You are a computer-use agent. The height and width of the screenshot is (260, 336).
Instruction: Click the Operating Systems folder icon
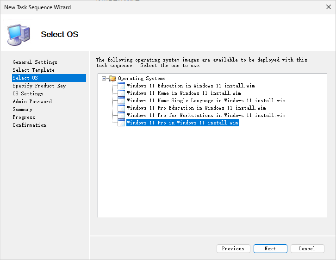click(x=112, y=78)
